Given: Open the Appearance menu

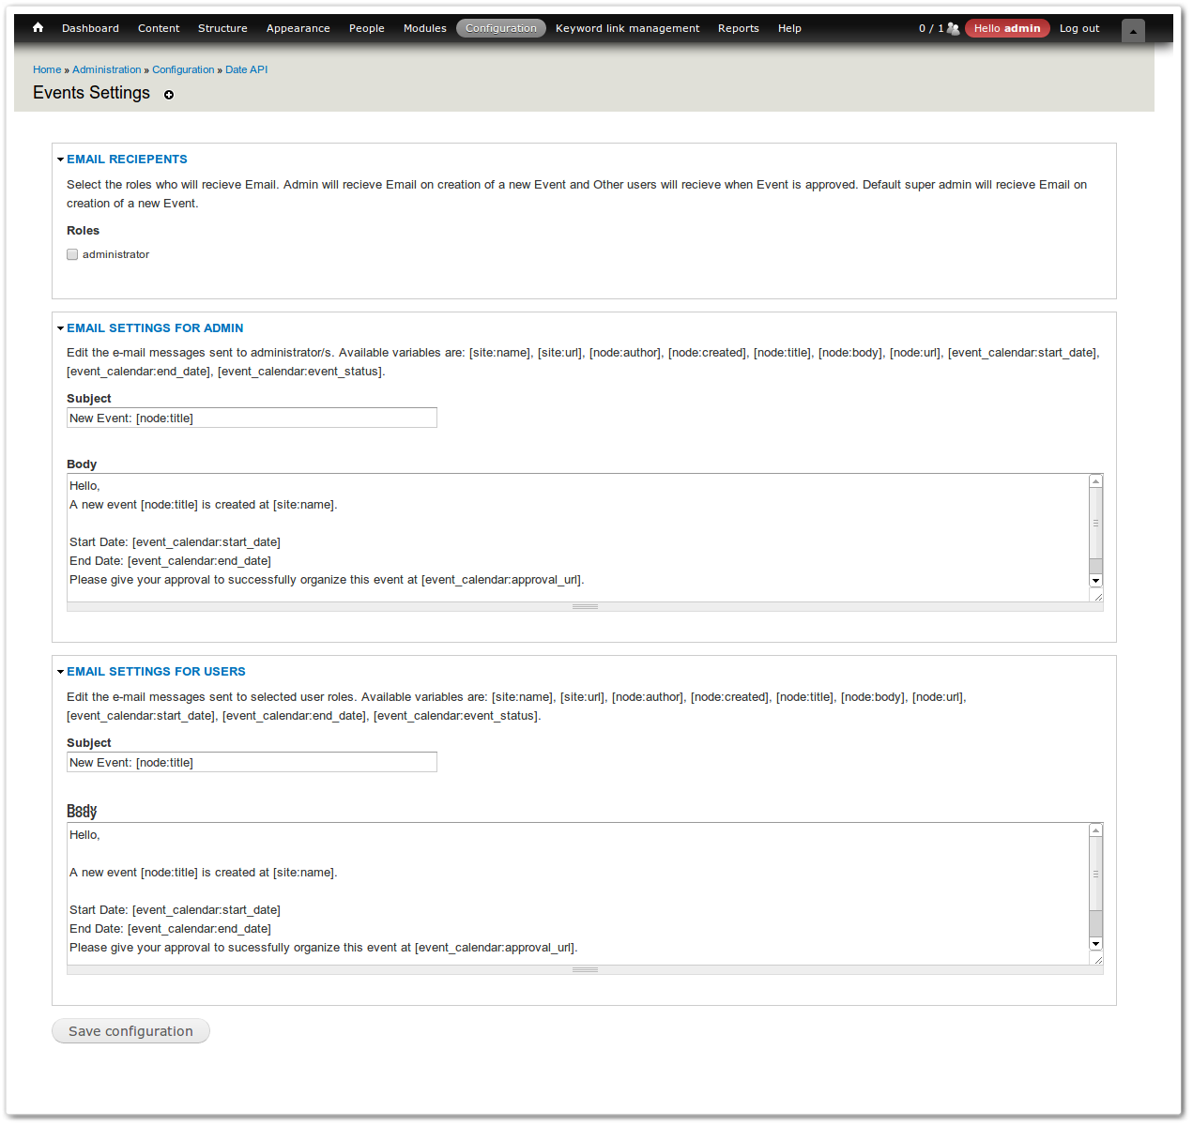Looking at the screenshot, I should [298, 28].
